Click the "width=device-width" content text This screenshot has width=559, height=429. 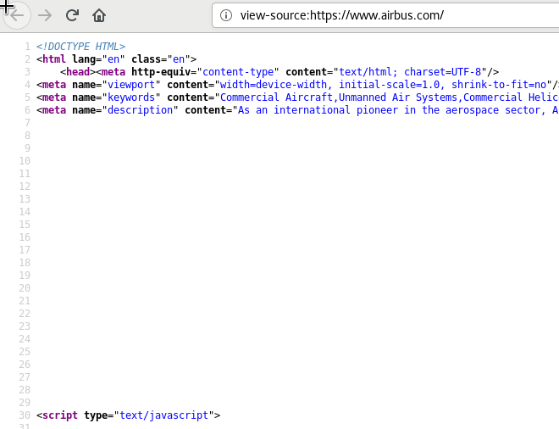pyautogui.click(x=273, y=85)
